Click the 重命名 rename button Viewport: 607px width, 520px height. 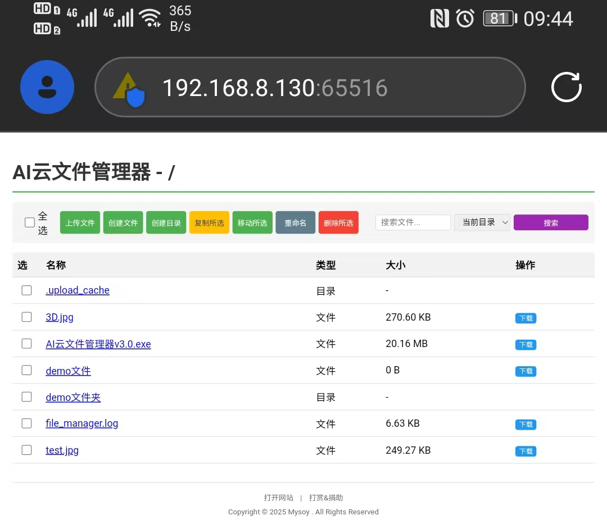point(296,222)
